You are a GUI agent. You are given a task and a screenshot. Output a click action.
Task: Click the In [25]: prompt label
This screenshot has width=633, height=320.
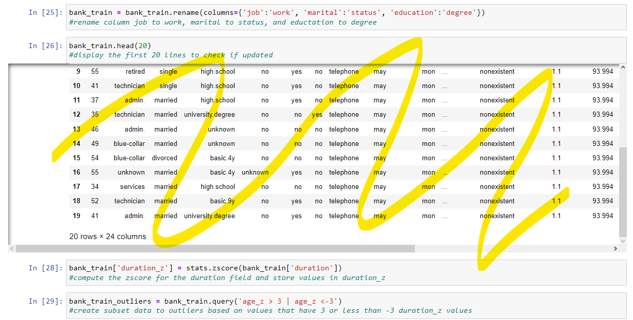[46, 12]
